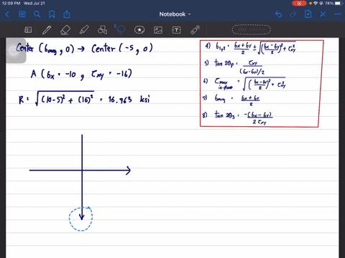Tap the 12:09 PM clock
The image size is (345, 258).
click(x=11, y=4)
